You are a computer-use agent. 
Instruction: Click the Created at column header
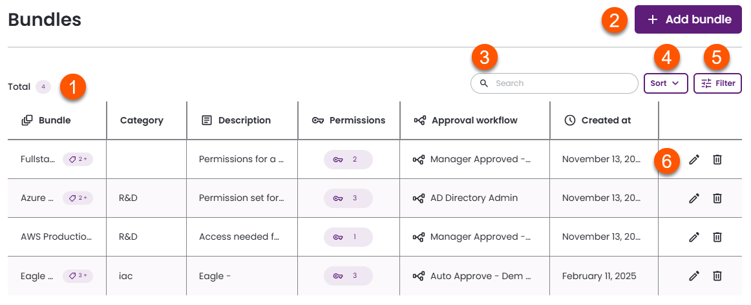(x=606, y=120)
